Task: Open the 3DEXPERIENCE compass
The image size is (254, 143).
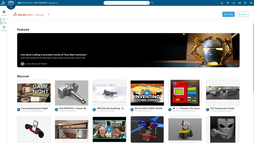Action: [x=11, y=5]
